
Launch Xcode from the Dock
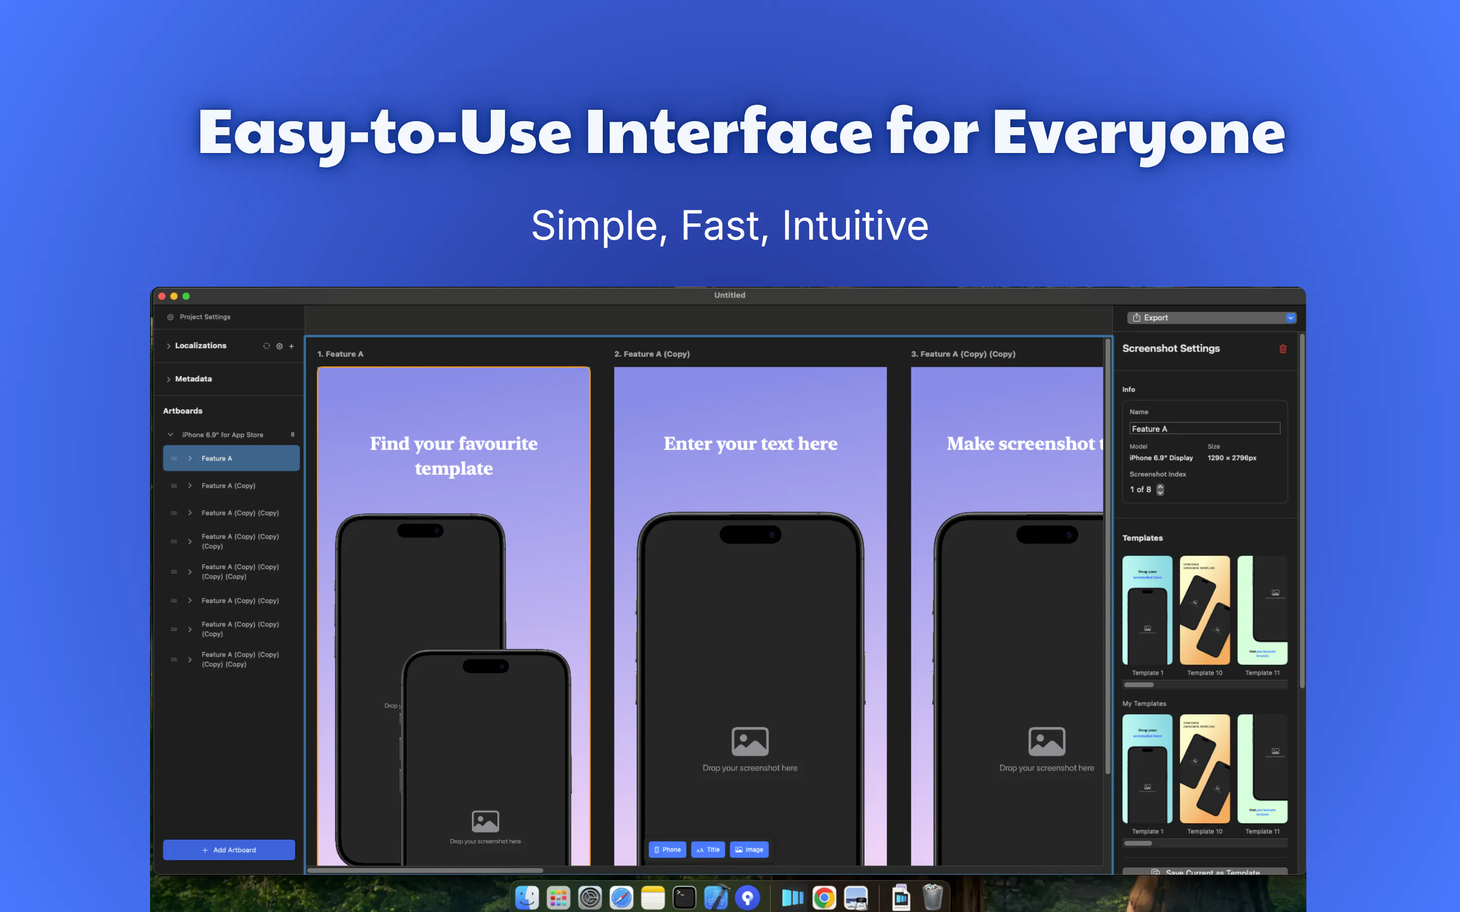pyautogui.click(x=715, y=897)
